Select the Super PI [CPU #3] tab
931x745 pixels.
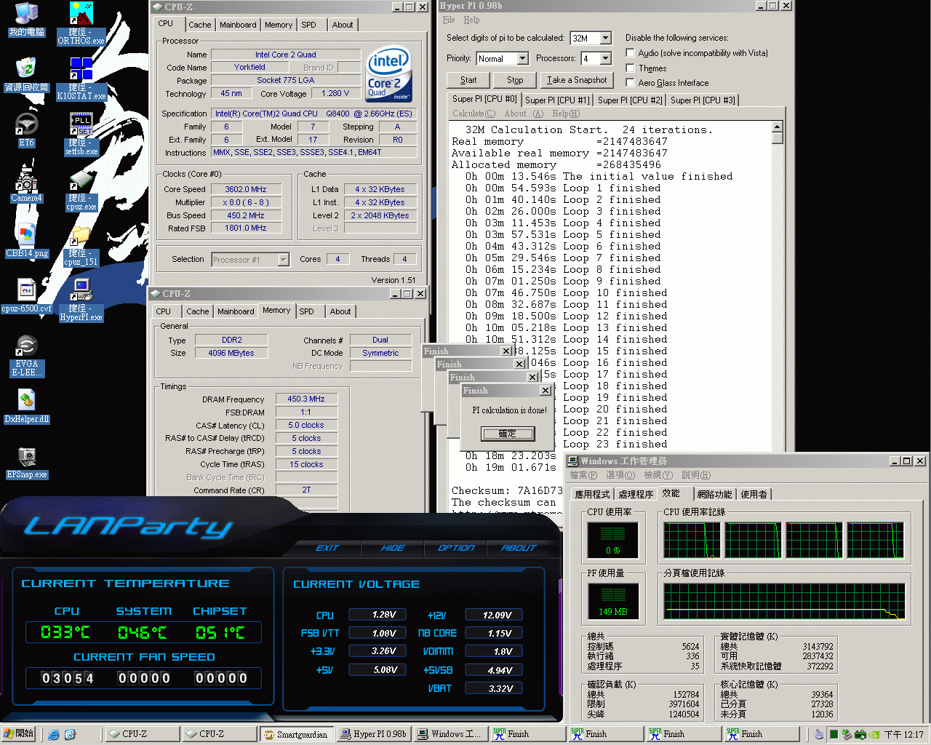(703, 100)
